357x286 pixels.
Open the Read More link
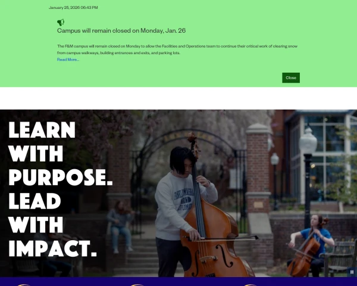(x=68, y=60)
